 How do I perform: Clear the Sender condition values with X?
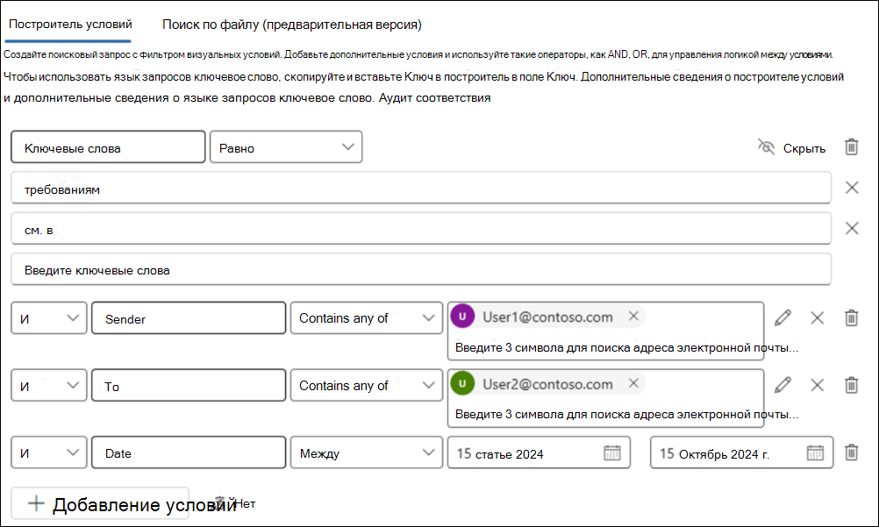point(818,318)
